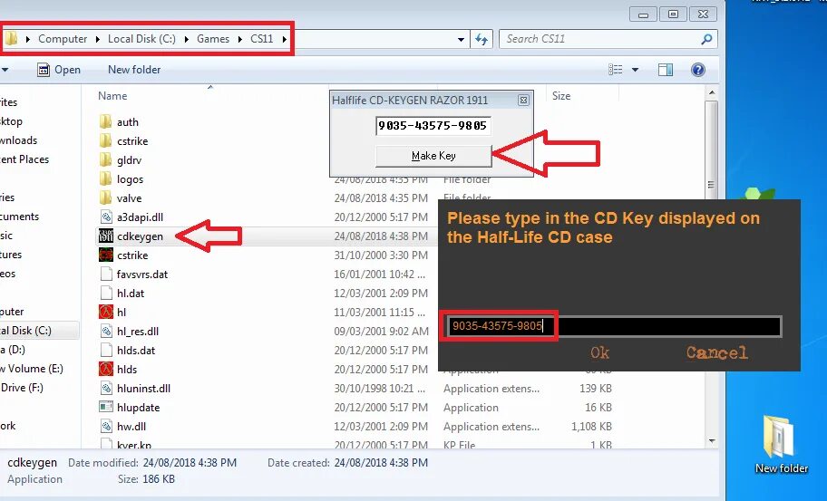Expand the arrow after CS11 breadcrumb
The width and height of the screenshot is (827, 501).
(x=285, y=39)
